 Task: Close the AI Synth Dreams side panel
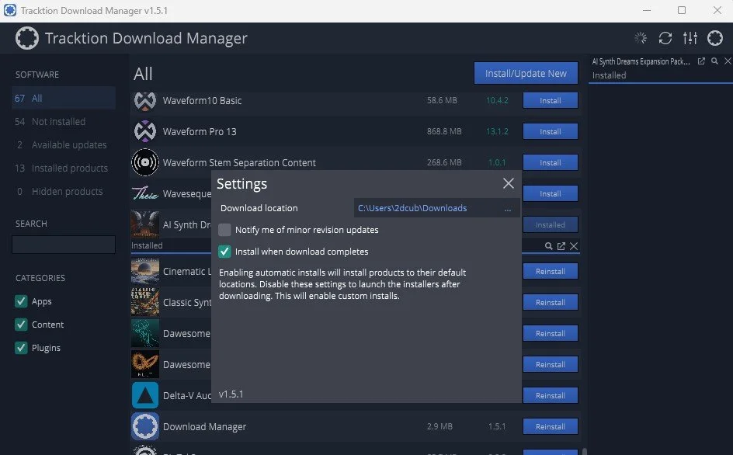click(728, 61)
